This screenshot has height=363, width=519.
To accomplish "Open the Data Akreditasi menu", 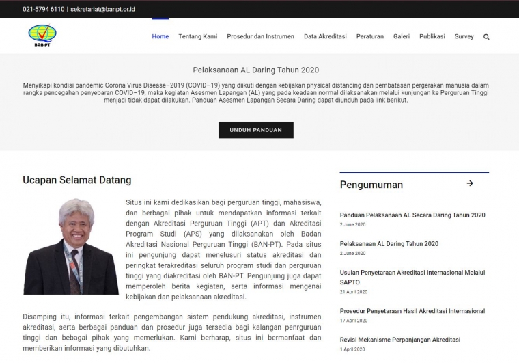I will [325, 36].
